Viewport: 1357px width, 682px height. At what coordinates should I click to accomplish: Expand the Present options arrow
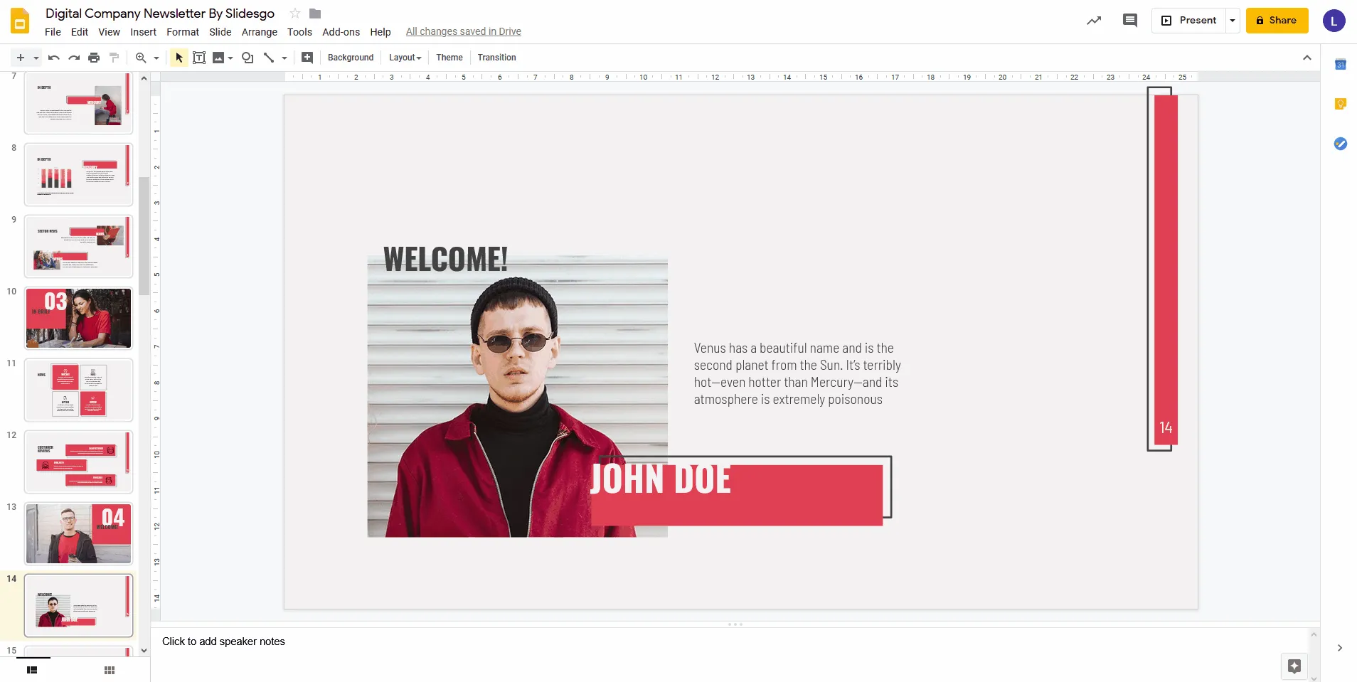pos(1233,21)
